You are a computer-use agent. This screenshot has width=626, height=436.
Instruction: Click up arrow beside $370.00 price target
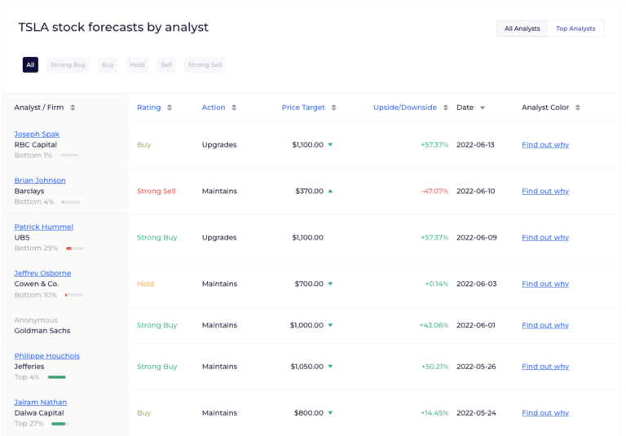tap(330, 192)
